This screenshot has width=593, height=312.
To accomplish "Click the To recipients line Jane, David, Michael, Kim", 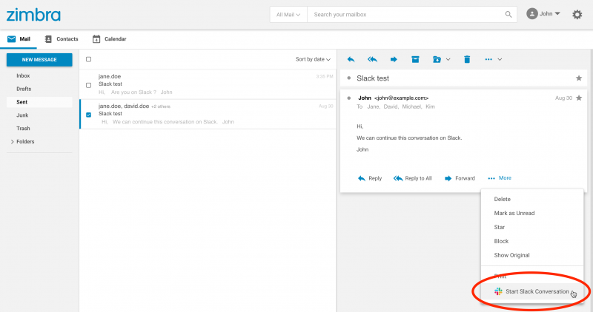I will coord(396,106).
